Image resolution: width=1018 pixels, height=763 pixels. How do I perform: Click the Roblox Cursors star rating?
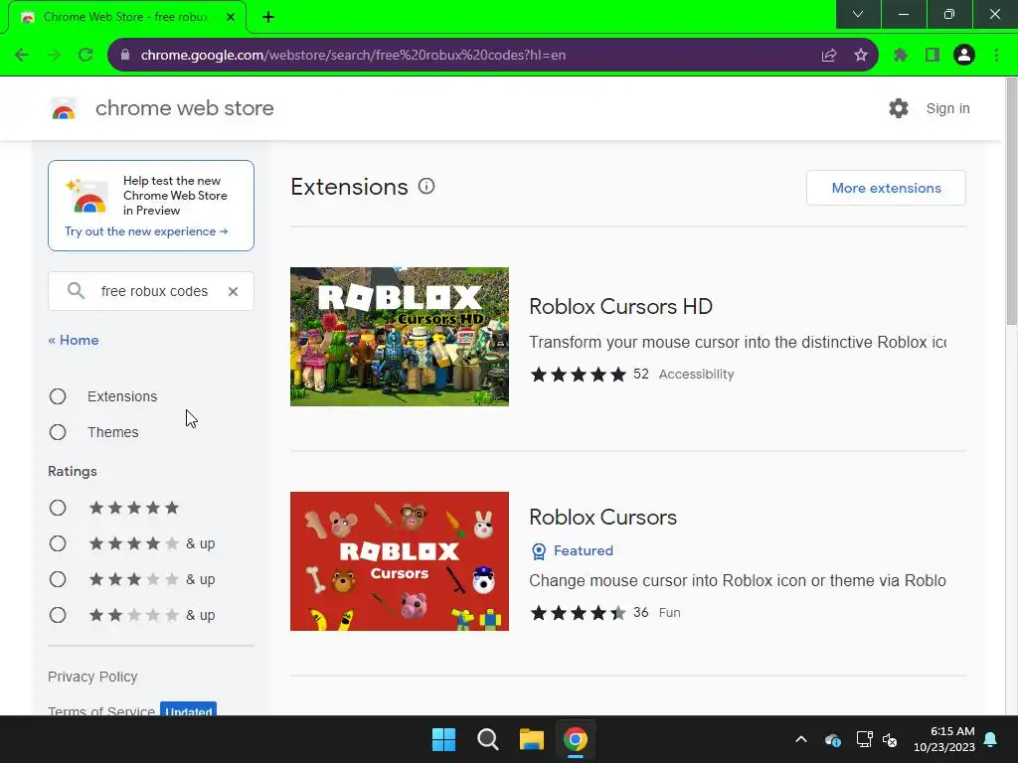[578, 612]
